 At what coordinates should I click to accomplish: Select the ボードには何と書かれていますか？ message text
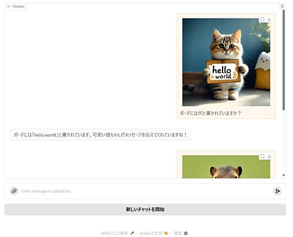point(210,113)
